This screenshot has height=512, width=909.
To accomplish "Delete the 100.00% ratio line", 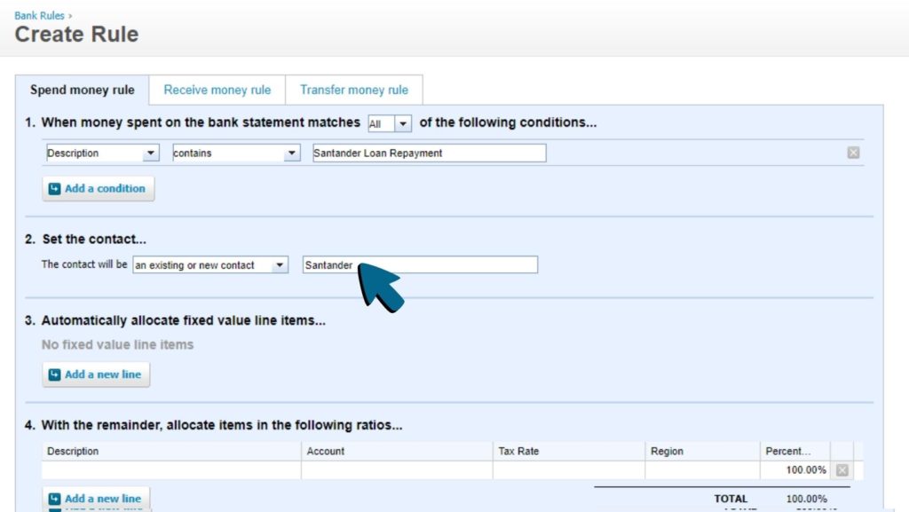I will (x=842, y=469).
